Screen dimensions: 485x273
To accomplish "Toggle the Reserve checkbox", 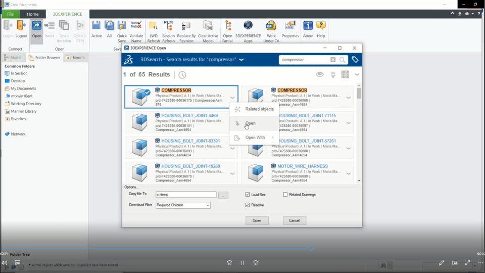I will coord(248,205).
